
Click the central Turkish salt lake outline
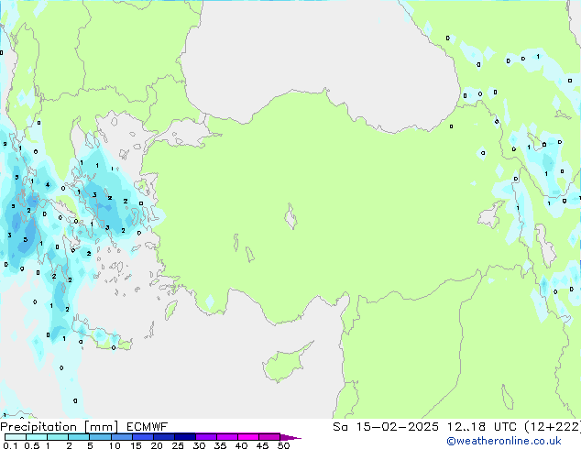(290, 216)
